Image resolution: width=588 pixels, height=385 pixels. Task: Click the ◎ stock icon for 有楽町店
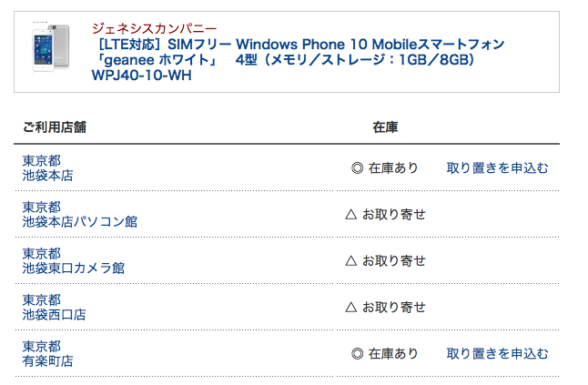click(x=357, y=354)
